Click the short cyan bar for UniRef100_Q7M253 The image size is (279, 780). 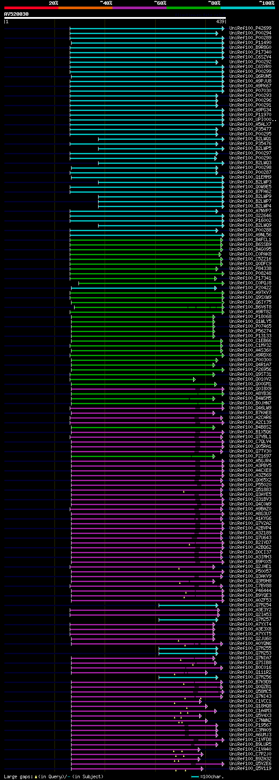[188, 653]
